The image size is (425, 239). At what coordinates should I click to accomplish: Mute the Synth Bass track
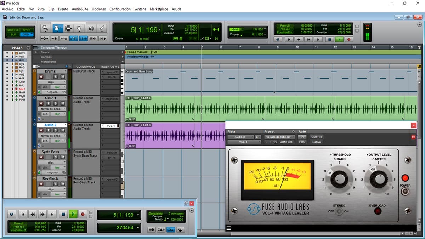[63, 157]
